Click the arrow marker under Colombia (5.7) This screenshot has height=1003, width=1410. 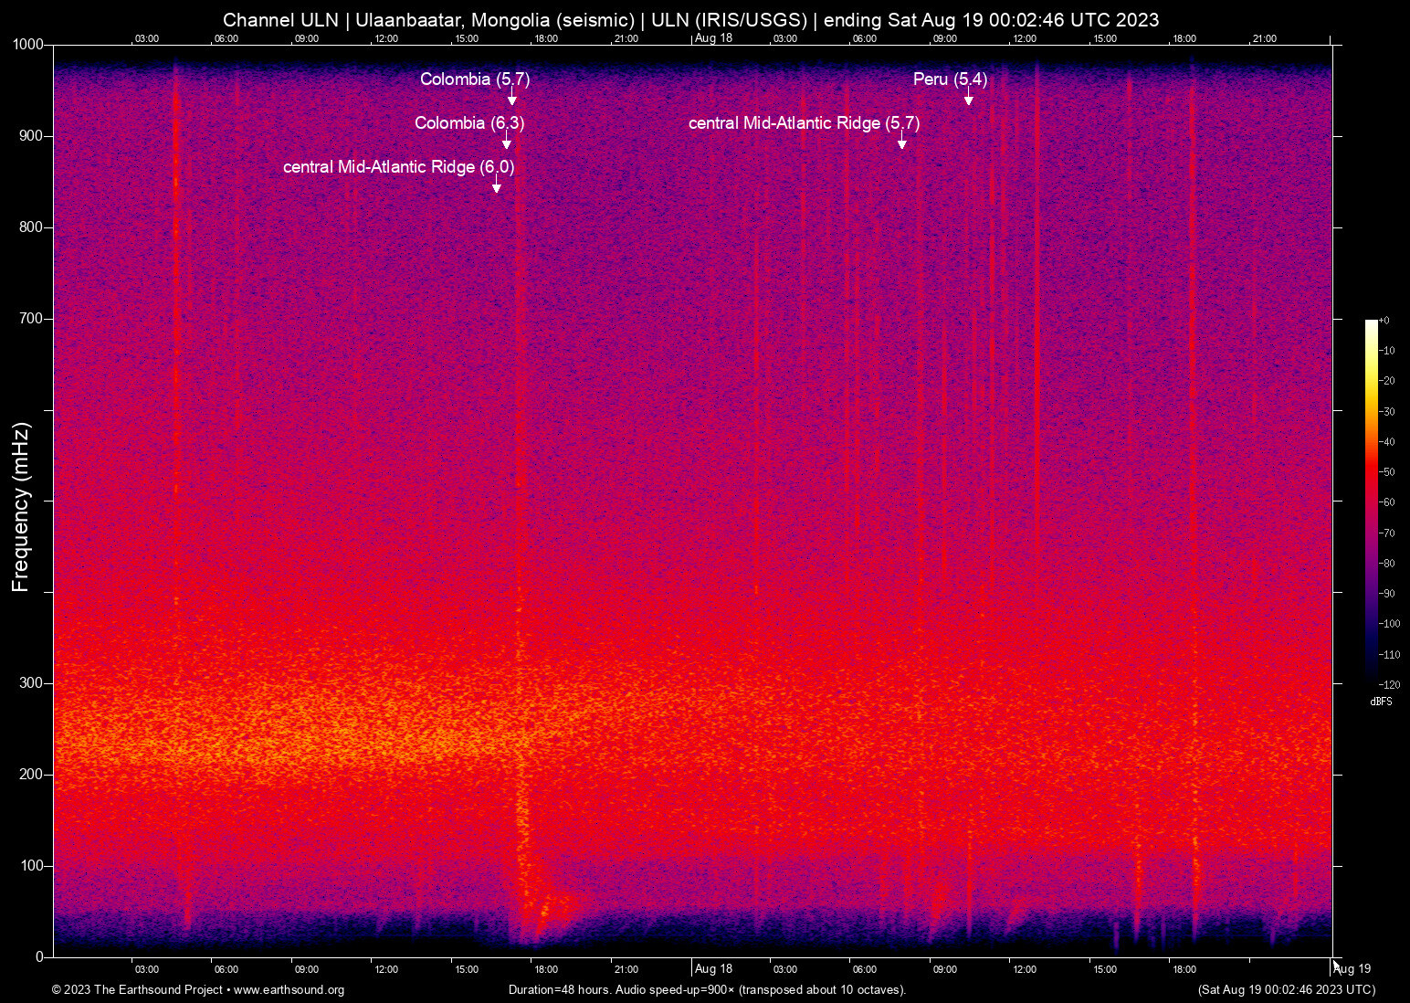(x=512, y=98)
